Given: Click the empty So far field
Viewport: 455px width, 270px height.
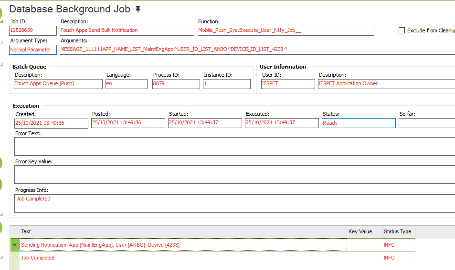Looking at the screenshot, I should (427, 123).
